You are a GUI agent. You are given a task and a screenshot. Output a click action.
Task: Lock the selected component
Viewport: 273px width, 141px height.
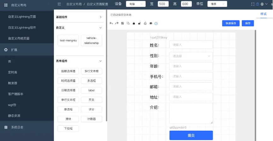(x=134, y=23)
